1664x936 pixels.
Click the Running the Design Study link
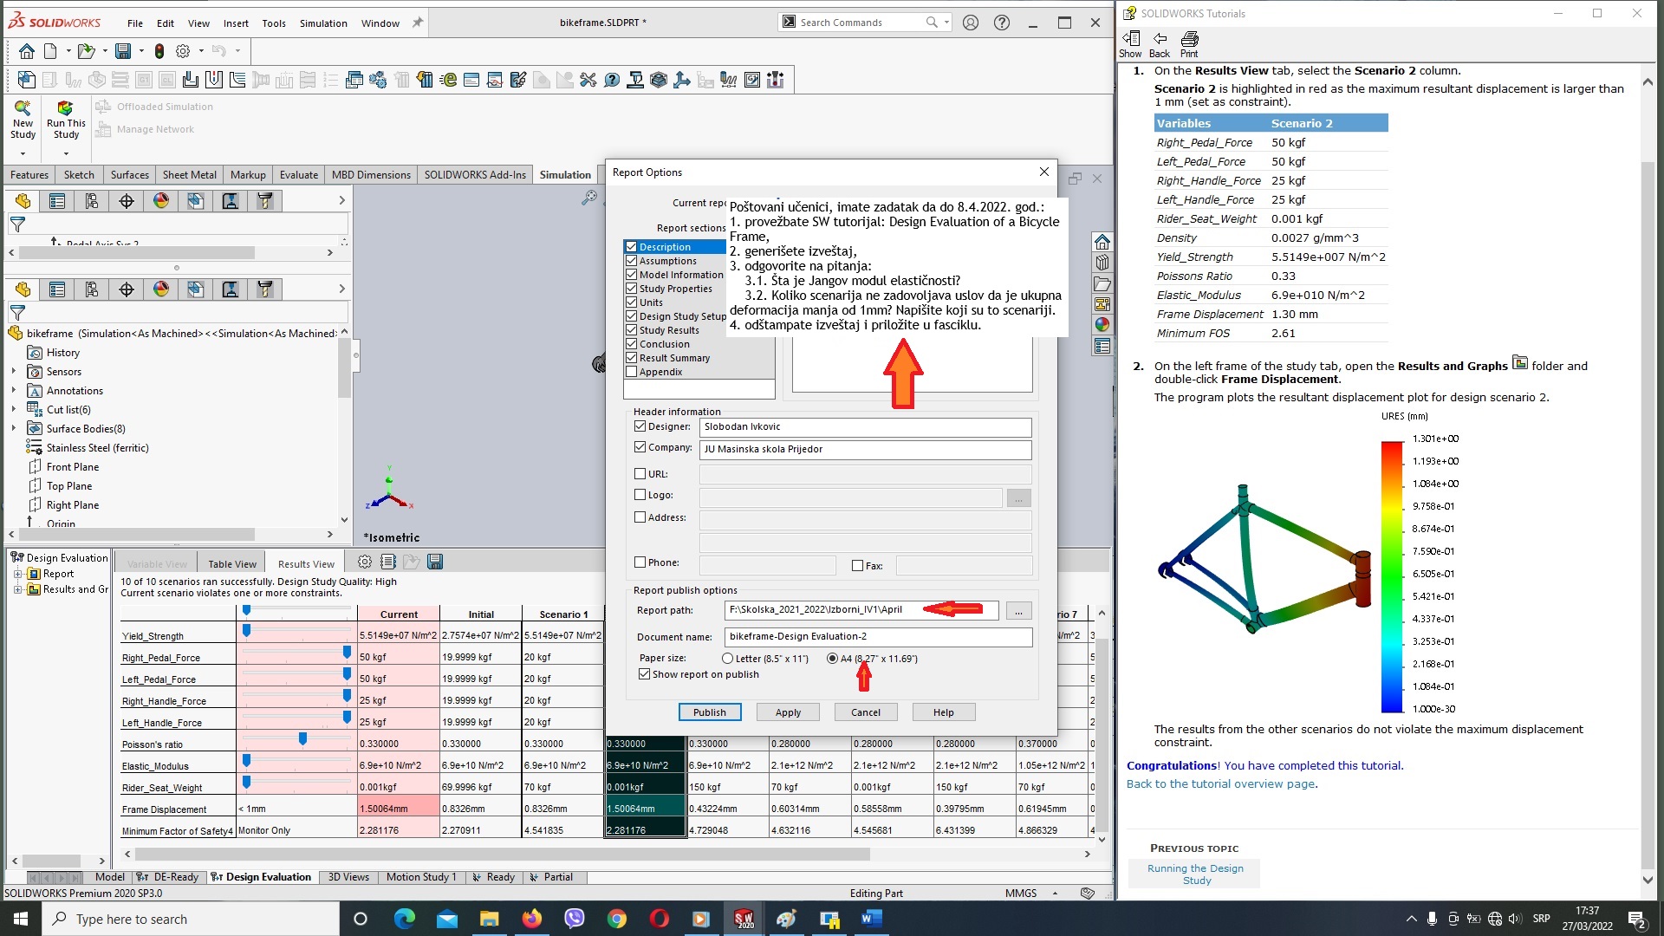(x=1195, y=874)
